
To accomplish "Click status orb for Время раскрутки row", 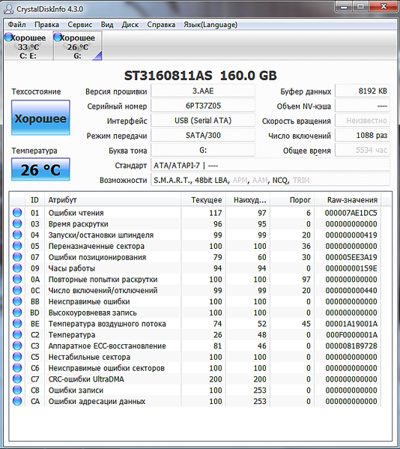I will coord(17,223).
